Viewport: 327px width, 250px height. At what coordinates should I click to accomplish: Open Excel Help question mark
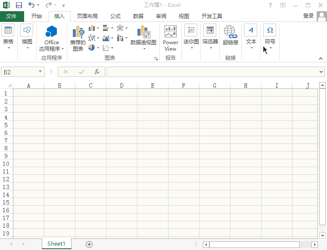pos(270,5)
